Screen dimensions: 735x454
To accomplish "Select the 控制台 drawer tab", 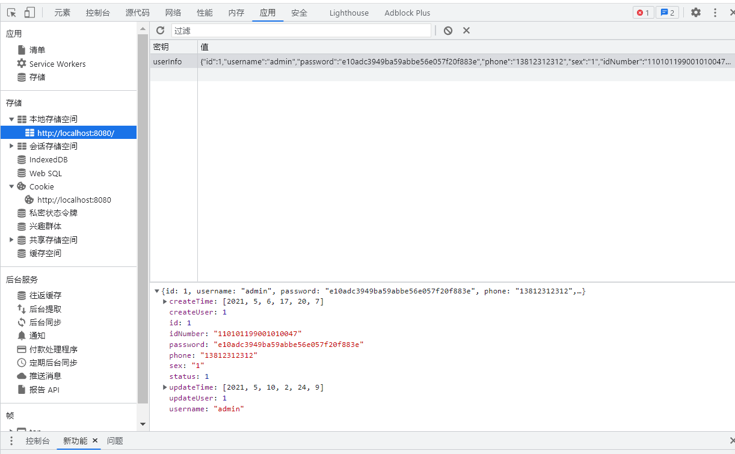I will [x=37, y=441].
